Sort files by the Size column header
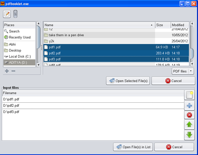 pyautogui.click(x=163, y=25)
